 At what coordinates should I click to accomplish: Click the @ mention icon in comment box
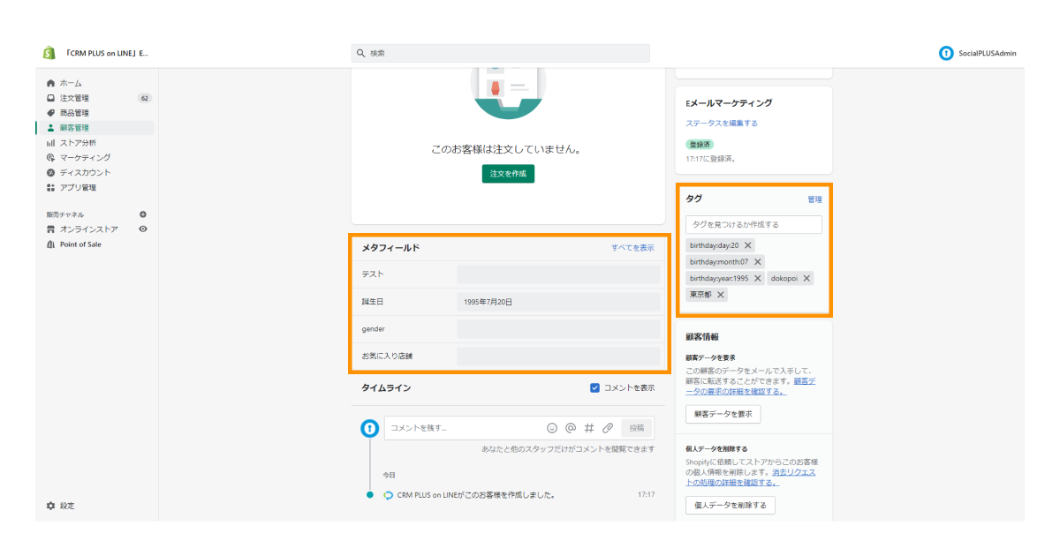(571, 428)
